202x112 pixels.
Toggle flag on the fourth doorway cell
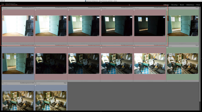click(x=101, y=10)
